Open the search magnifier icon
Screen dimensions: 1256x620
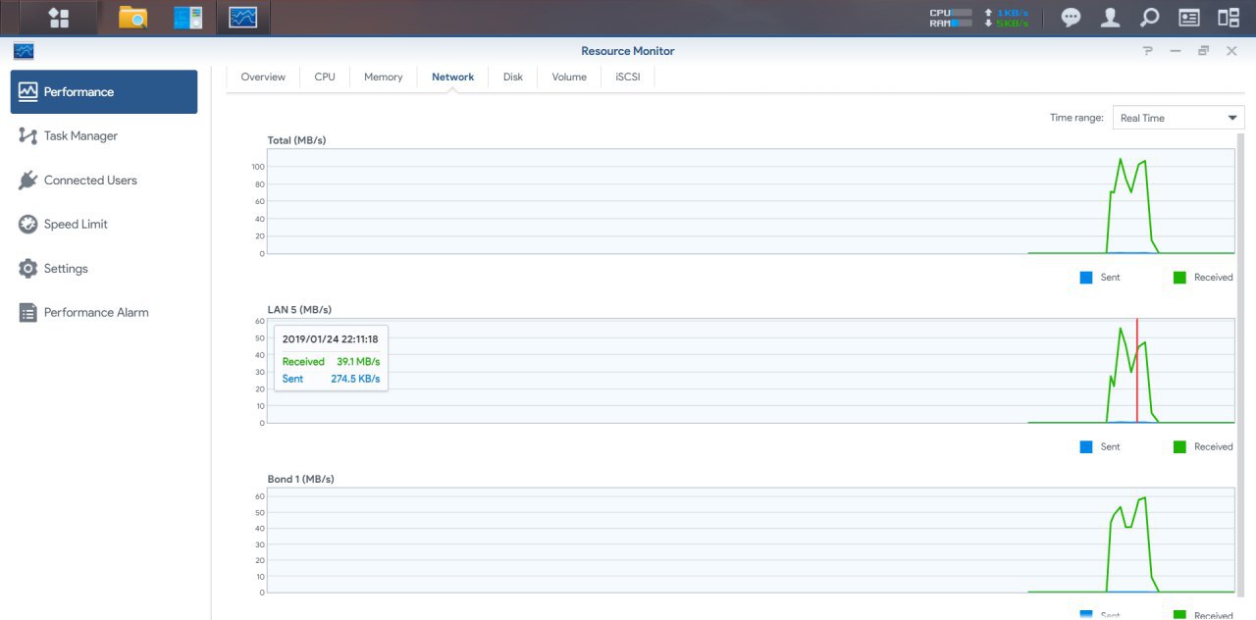[x=1149, y=18]
